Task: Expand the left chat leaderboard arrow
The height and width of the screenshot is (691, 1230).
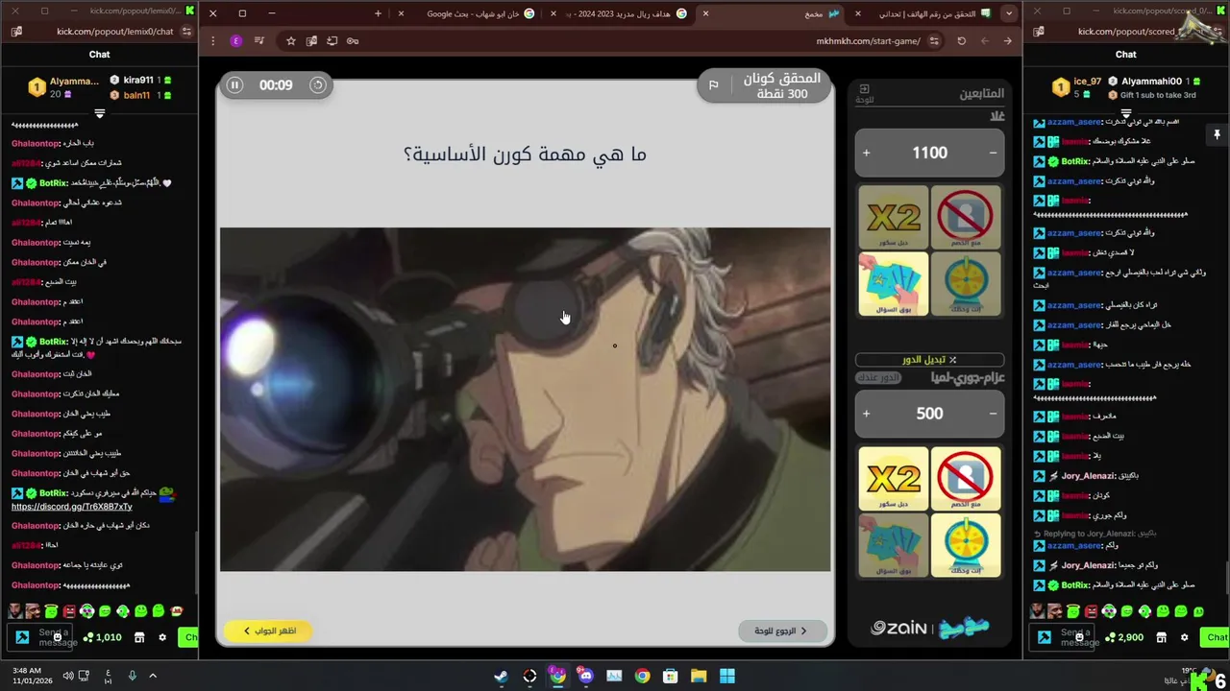Action: click(99, 113)
